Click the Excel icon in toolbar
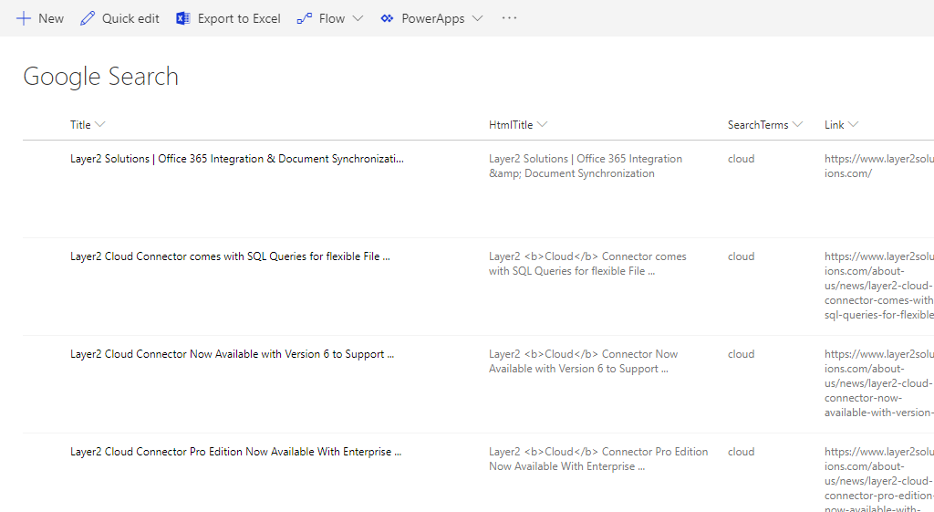 183,18
